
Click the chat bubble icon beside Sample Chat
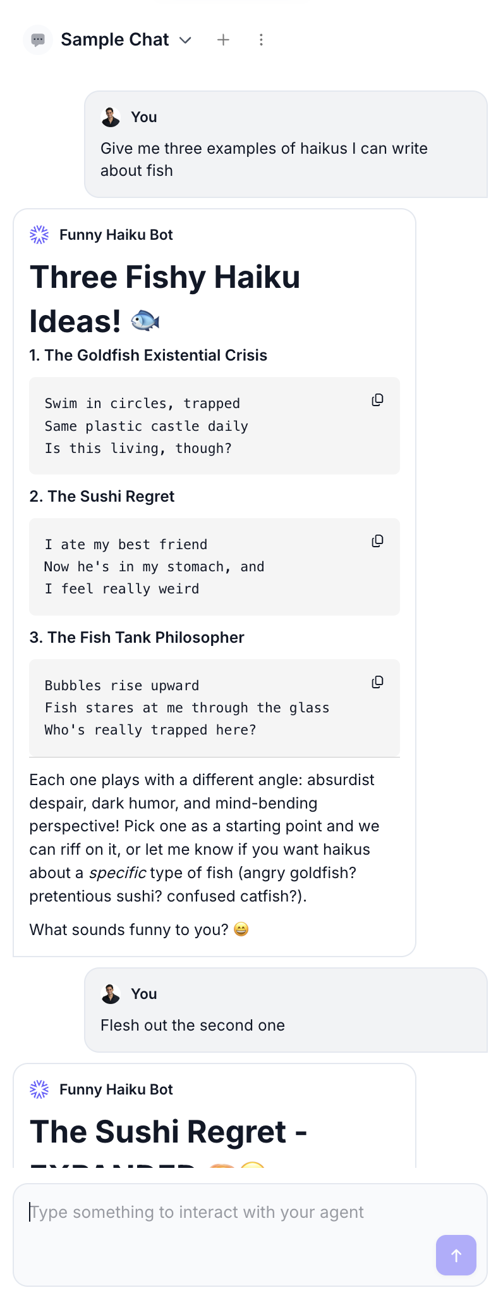(x=38, y=40)
